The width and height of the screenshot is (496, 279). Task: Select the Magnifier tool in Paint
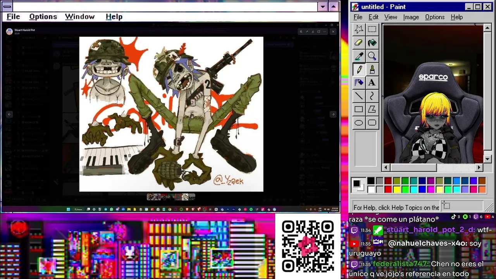(372, 56)
